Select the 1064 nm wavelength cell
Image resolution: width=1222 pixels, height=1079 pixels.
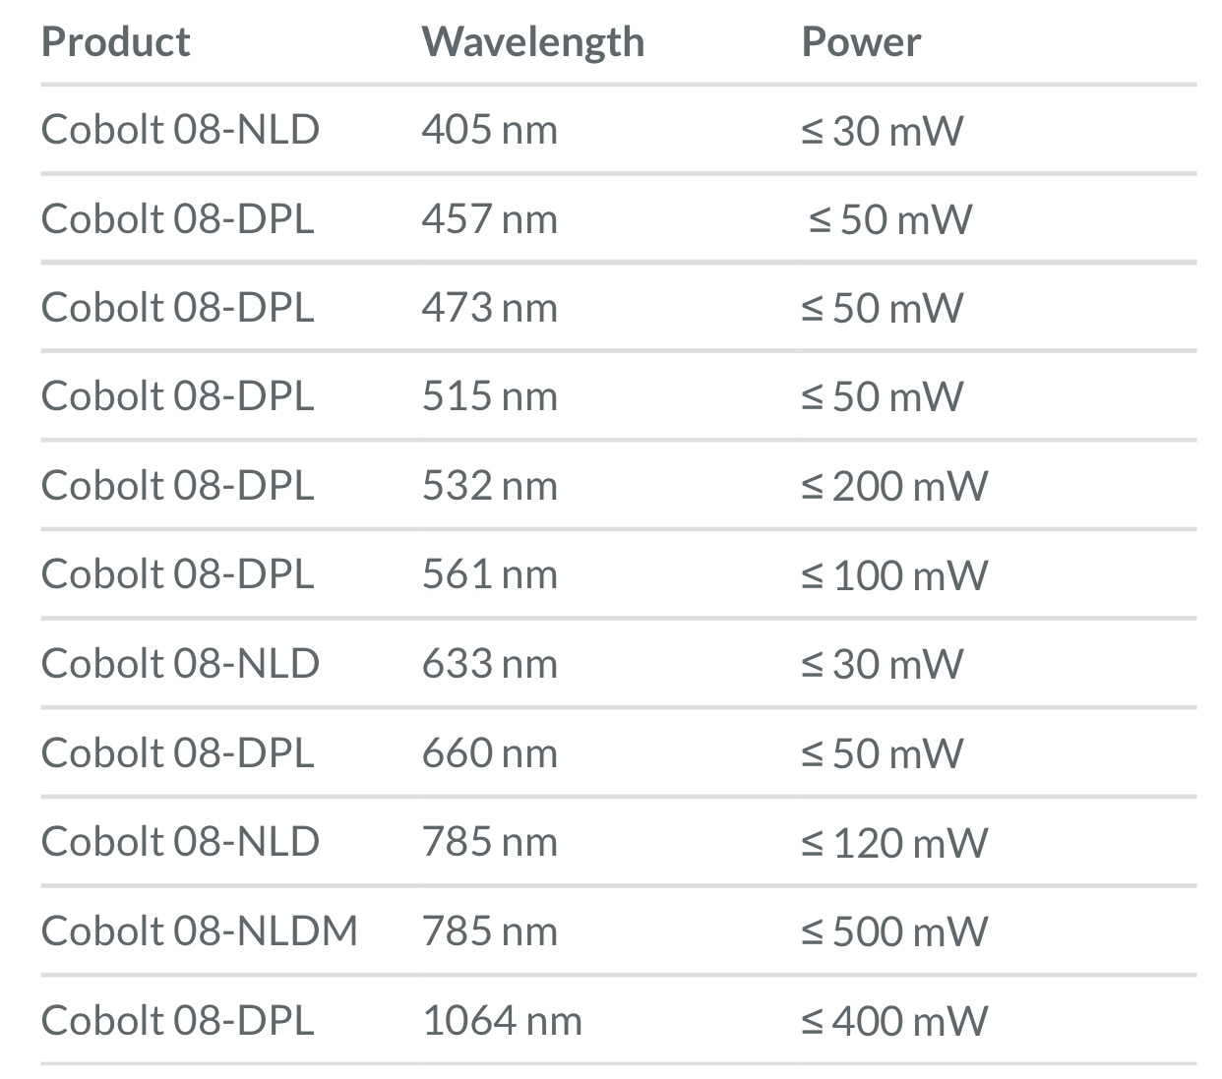[502, 1021]
